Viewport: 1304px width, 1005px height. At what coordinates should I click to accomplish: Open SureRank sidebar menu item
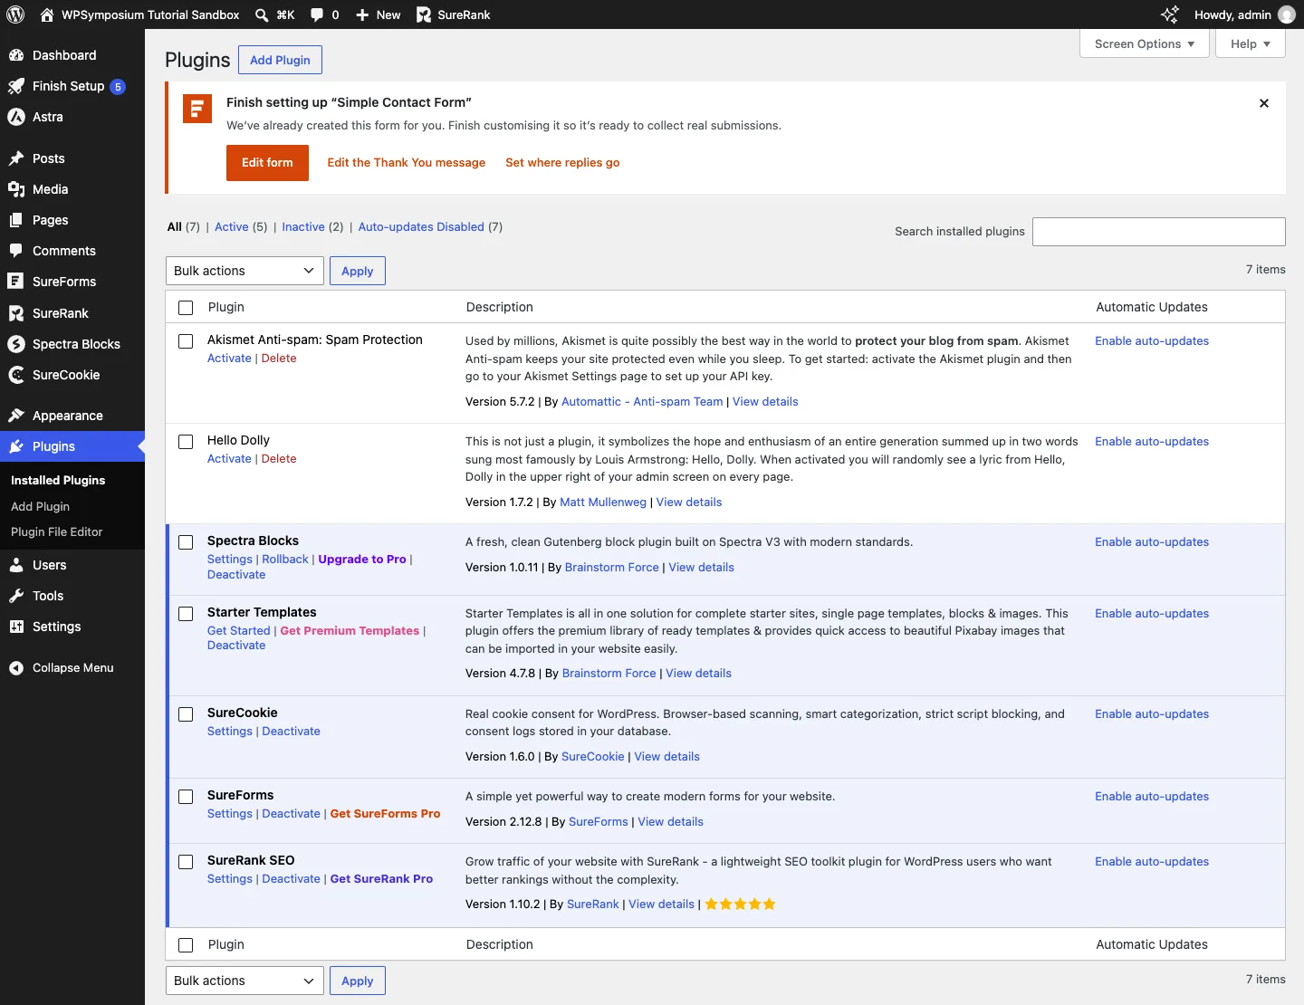72,313
